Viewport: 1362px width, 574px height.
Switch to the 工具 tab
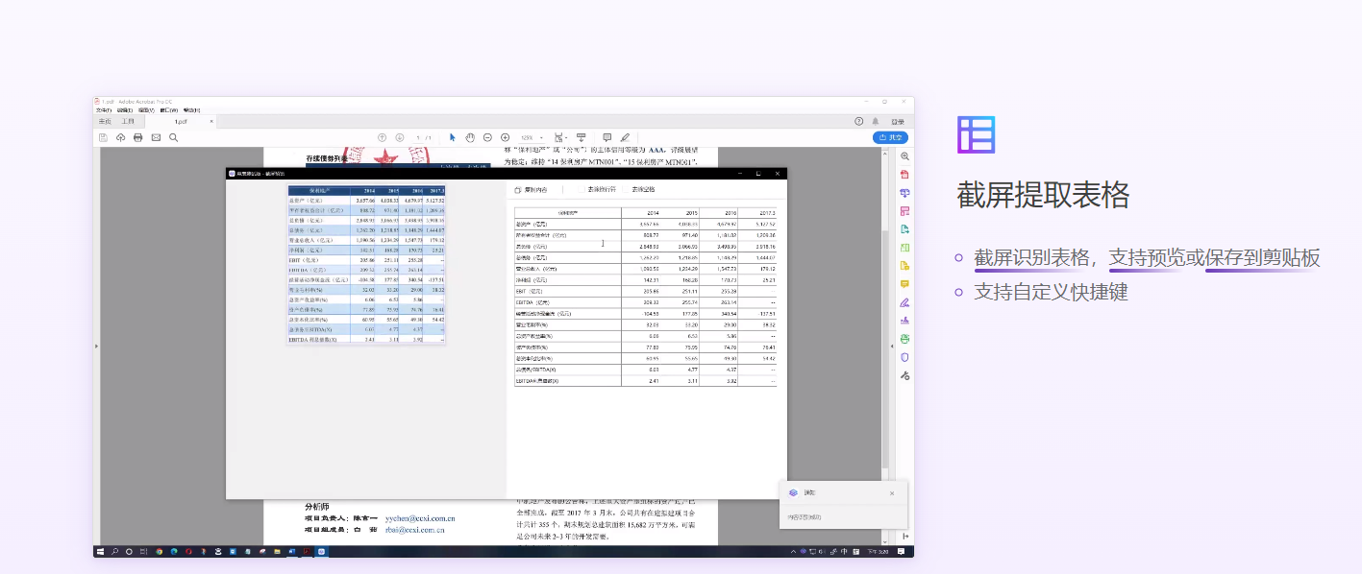(128, 121)
